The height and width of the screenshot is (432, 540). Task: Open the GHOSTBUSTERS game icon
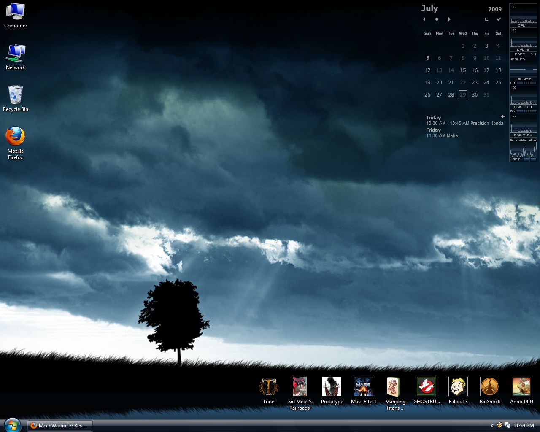(x=427, y=387)
